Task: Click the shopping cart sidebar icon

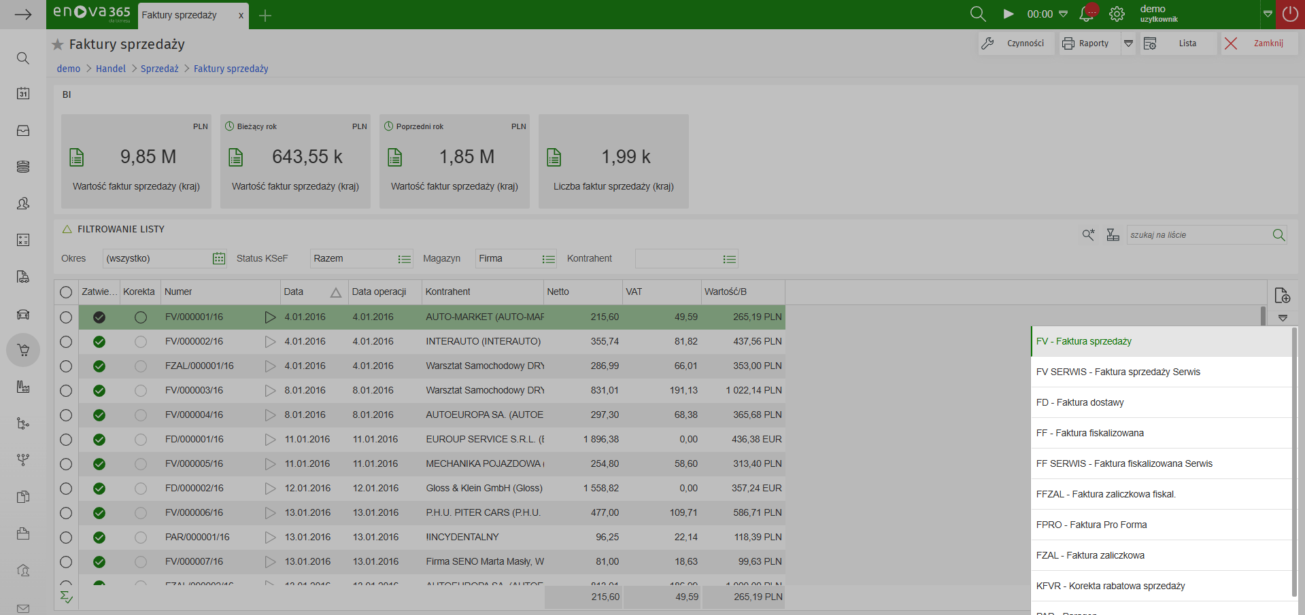Action: [23, 351]
